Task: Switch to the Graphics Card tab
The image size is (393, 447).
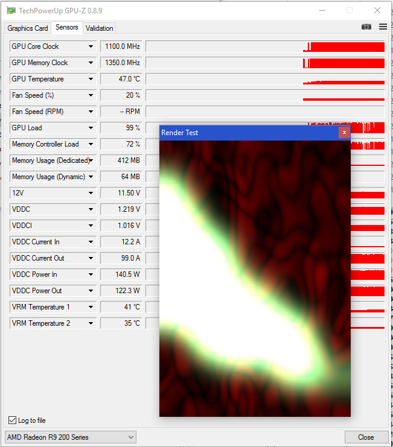Action: click(x=28, y=28)
